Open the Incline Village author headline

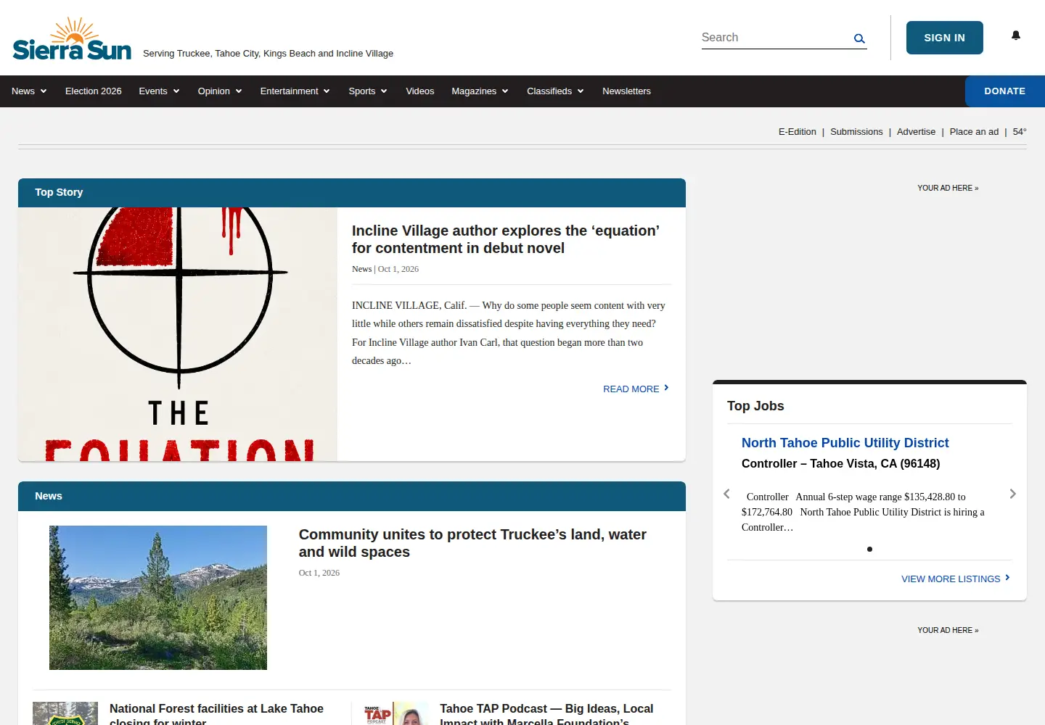[x=506, y=239]
